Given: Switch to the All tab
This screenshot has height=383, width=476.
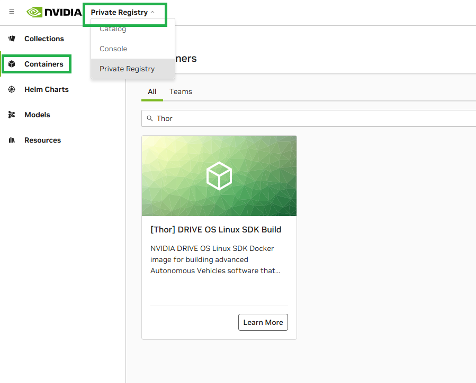Looking at the screenshot, I should tap(152, 92).
